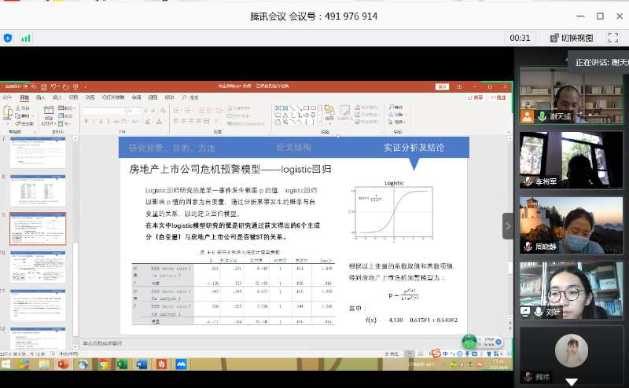This screenshot has height=388, width=629.
Task: Open Word from the taskbar
Action: [x=142, y=364]
